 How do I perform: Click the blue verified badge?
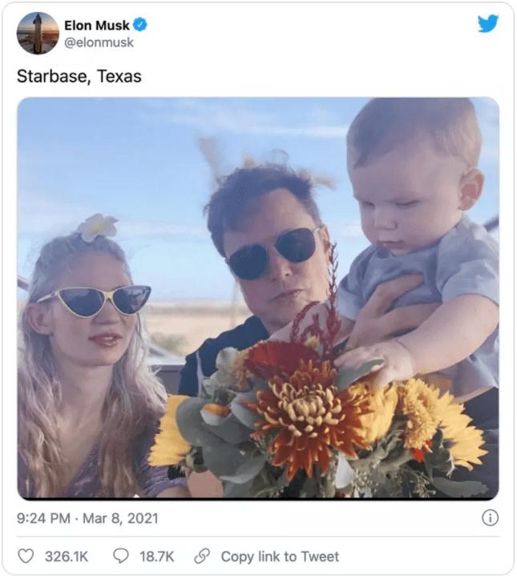(140, 26)
